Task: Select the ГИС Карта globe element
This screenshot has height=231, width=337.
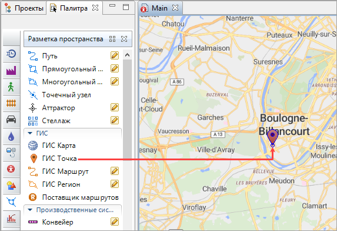Action: (x=52, y=146)
